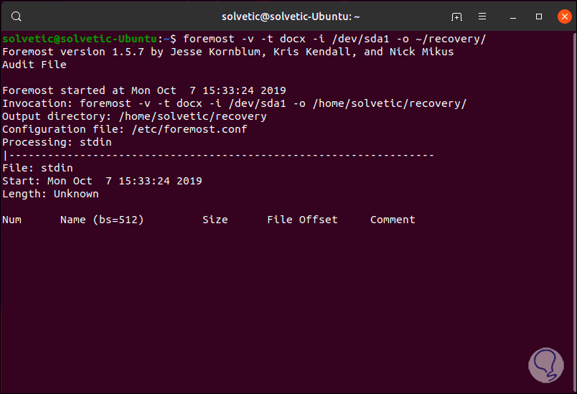Click the foremost command typed at prompt
The width and height of the screenshot is (577, 394).
(x=334, y=39)
